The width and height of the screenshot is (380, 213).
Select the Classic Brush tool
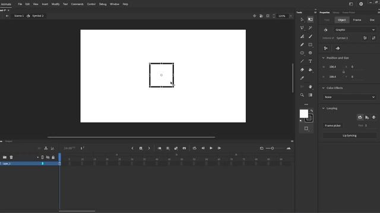pyautogui.click(x=311, y=37)
